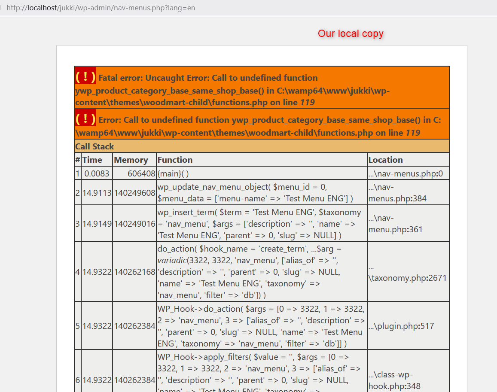Select memory 140262384 in stack row 5

pyautogui.click(x=134, y=326)
